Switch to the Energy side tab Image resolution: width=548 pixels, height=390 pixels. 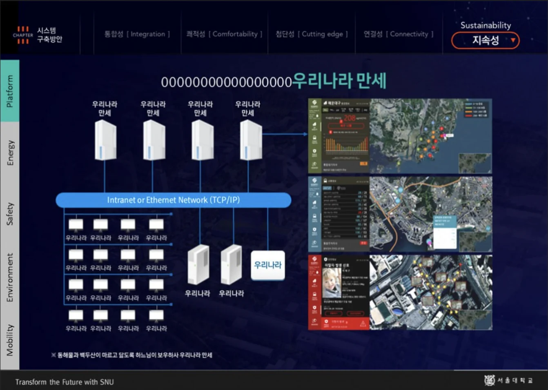click(x=10, y=153)
